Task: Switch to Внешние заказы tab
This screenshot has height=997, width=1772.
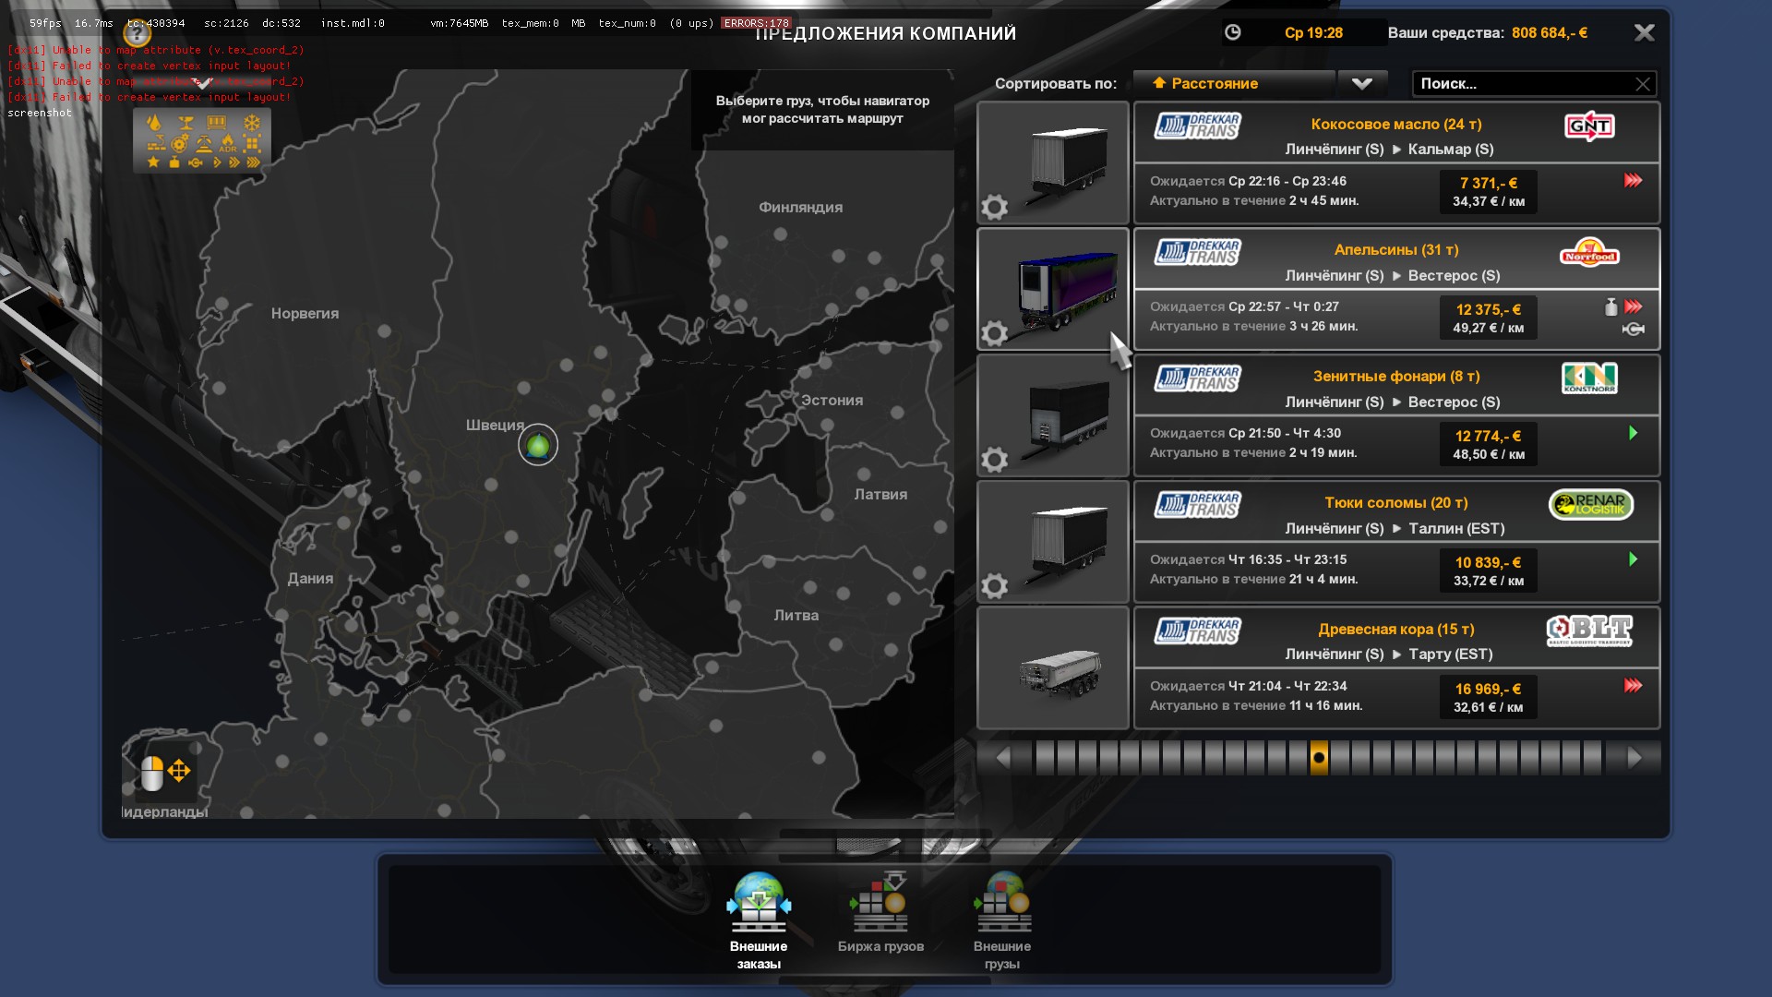Action: [x=759, y=920]
